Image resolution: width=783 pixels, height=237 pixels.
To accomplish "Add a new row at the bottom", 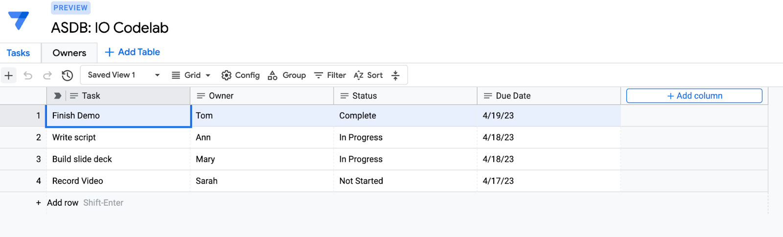I will pyautogui.click(x=62, y=203).
